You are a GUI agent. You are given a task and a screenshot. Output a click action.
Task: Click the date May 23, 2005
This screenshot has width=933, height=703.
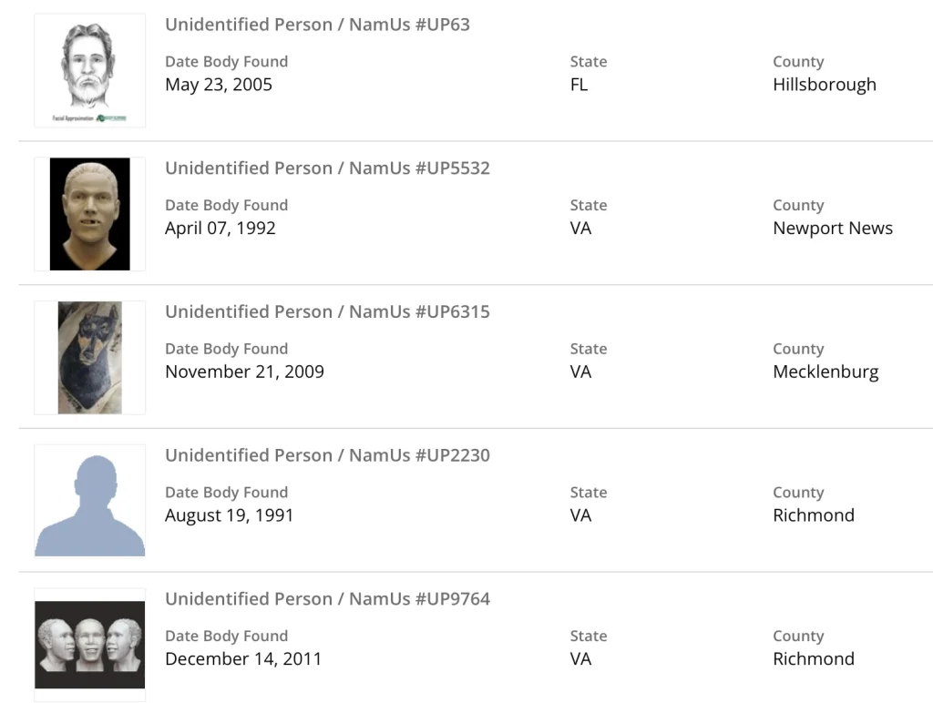(219, 85)
